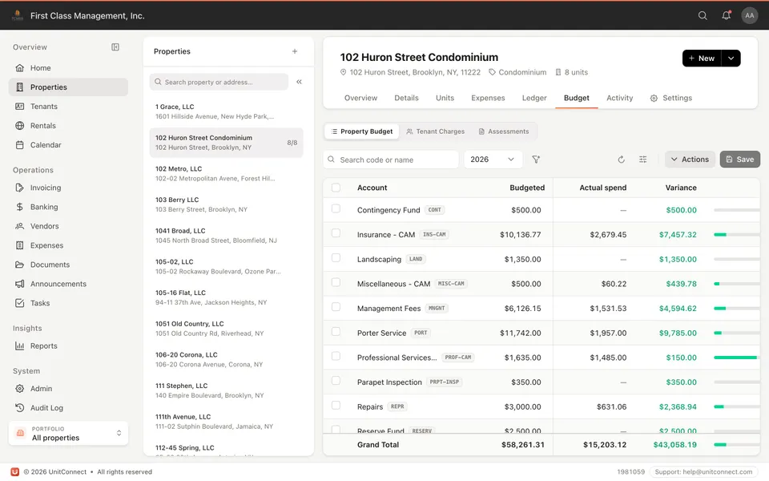Image resolution: width=769 pixels, height=481 pixels.
Task: Check the Contingency Fund row
Action: [336, 208]
